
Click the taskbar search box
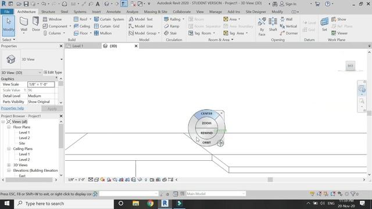pyautogui.click(x=64, y=204)
